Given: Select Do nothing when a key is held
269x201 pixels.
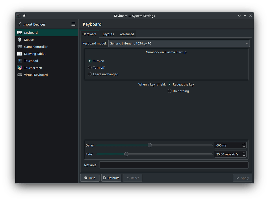Looking at the screenshot, I should click(169, 91).
